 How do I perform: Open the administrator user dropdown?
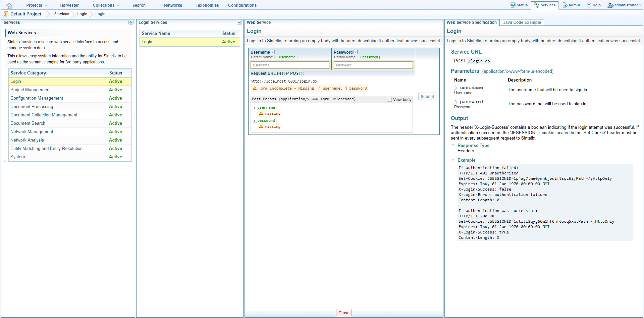(x=625, y=5)
